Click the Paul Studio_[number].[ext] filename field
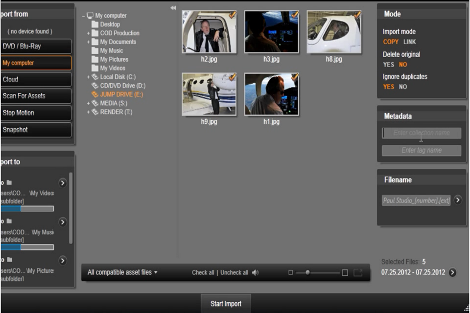The width and height of the screenshot is (470, 313). (x=416, y=201)
